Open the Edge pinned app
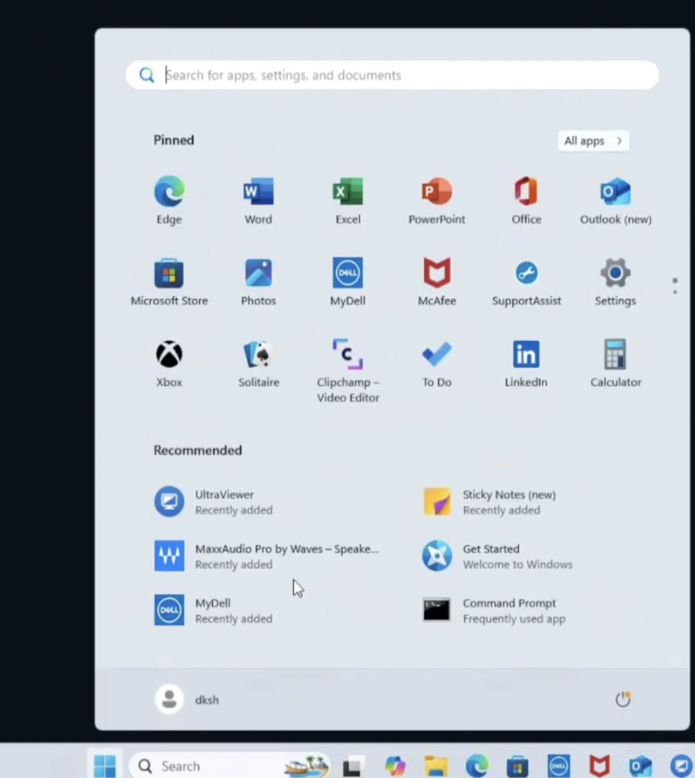 169,199
